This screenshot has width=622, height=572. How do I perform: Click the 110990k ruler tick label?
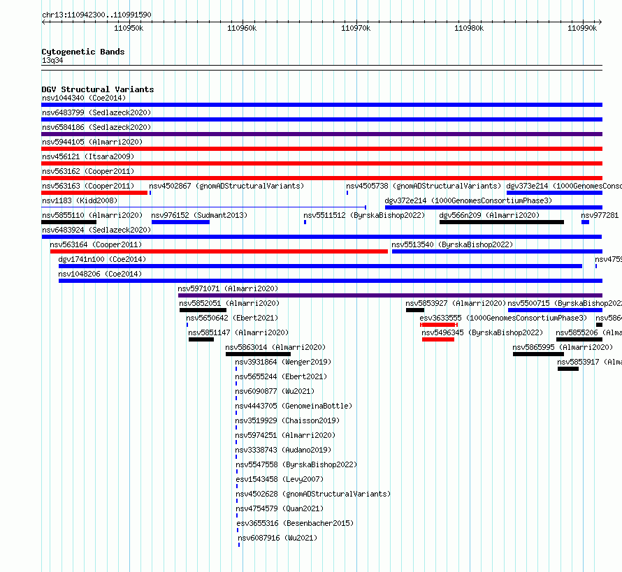pyautogui.click(x=582, y=28)
